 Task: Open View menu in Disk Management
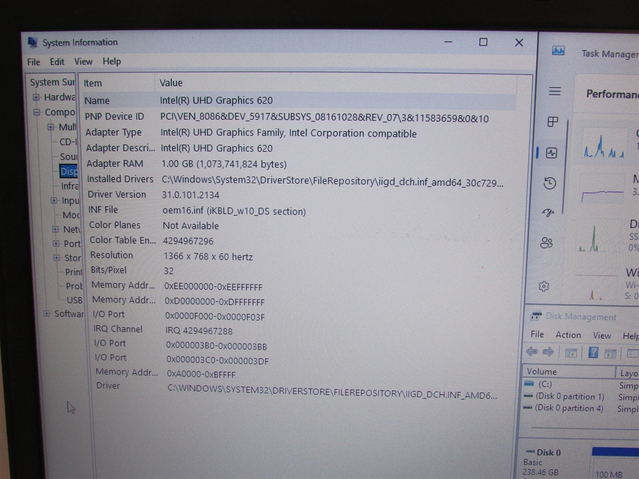602,336
